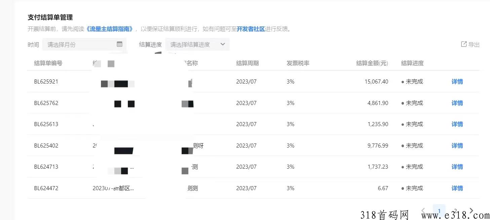The height and width of the screenshot is (220, 490).
Task: Open the 《流量主结算指南》 link
Action: click(x=110, y=29)
